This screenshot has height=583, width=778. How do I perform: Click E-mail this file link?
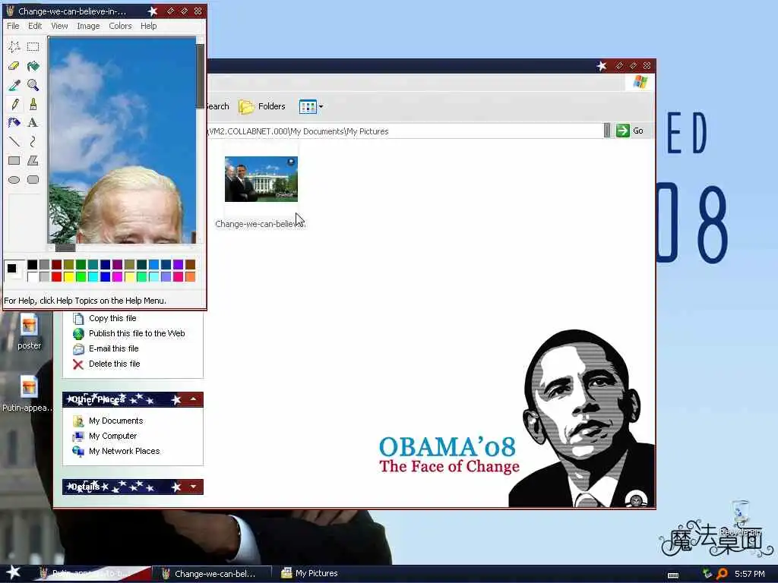[x=114, y=348]
